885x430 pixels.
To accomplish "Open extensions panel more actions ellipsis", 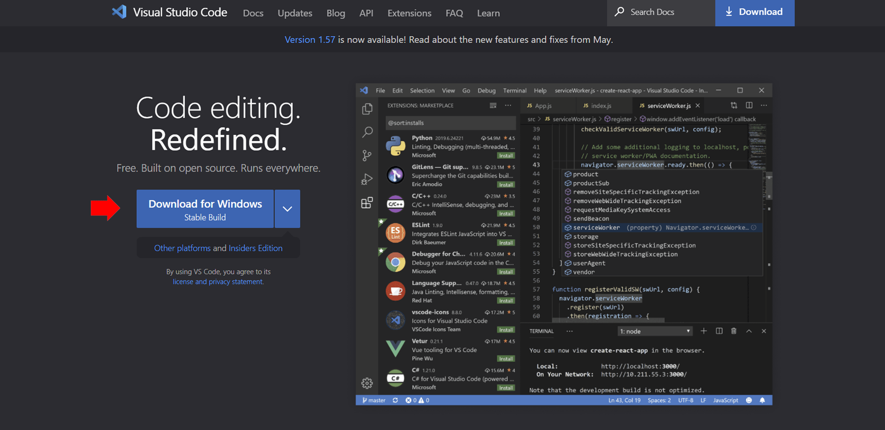I will [x=508, y=105].
